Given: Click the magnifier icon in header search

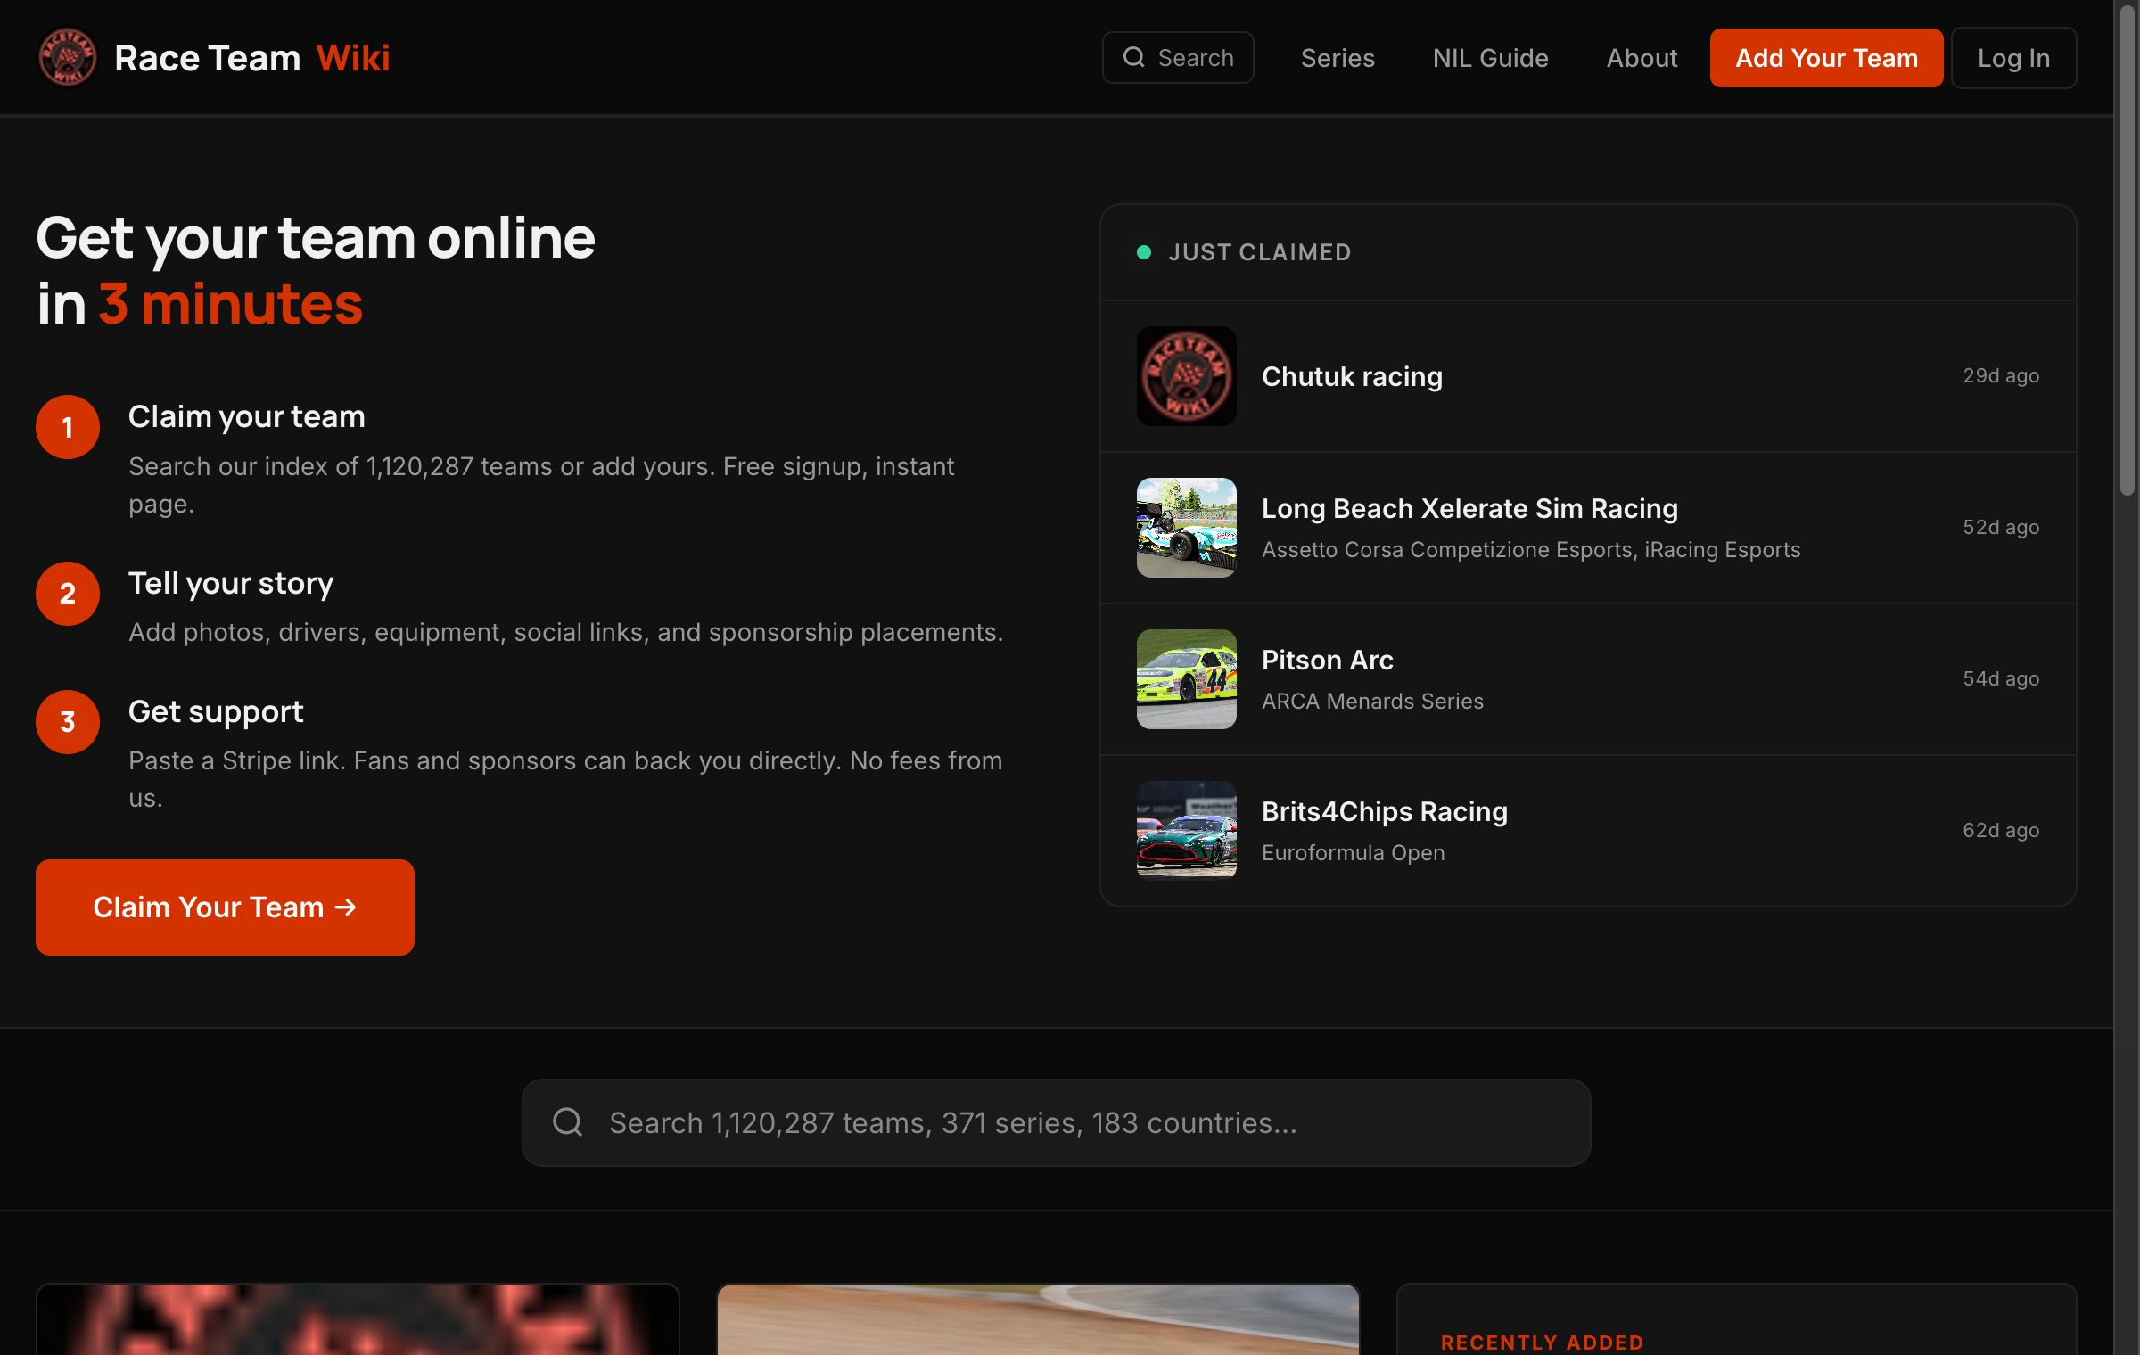Looking at the screenshot, I should (x=1133, y=57).
